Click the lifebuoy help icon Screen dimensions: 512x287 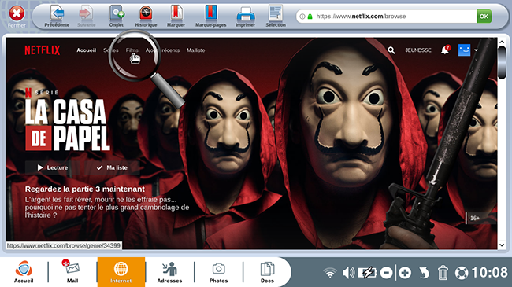point(462,273)
